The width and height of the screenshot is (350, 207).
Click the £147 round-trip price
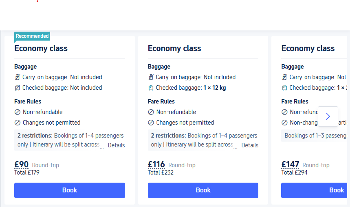290,164
